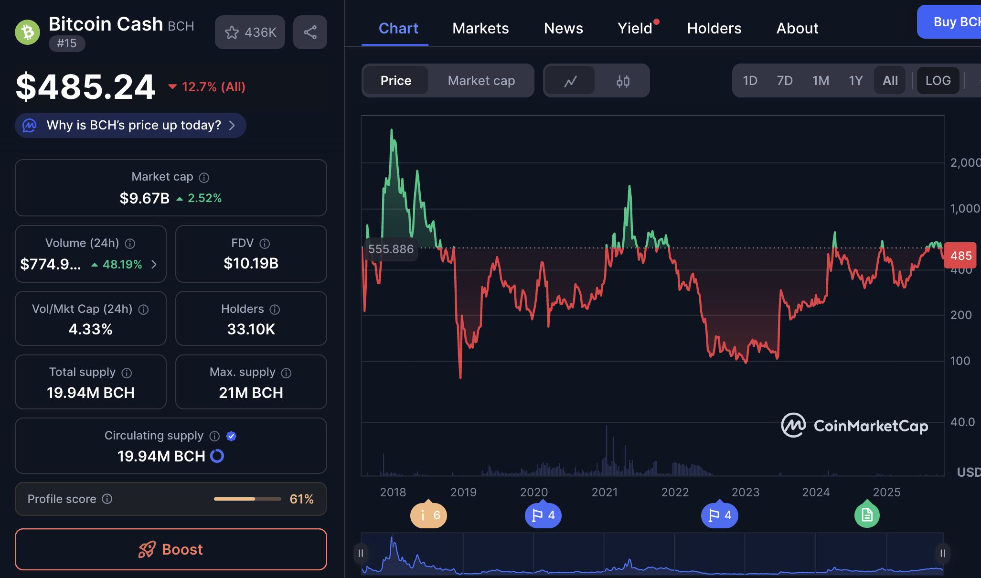This screenshot has height=578, width=981.
Task: Switch to candlestick chart icon
Action: tap(623, 81)
